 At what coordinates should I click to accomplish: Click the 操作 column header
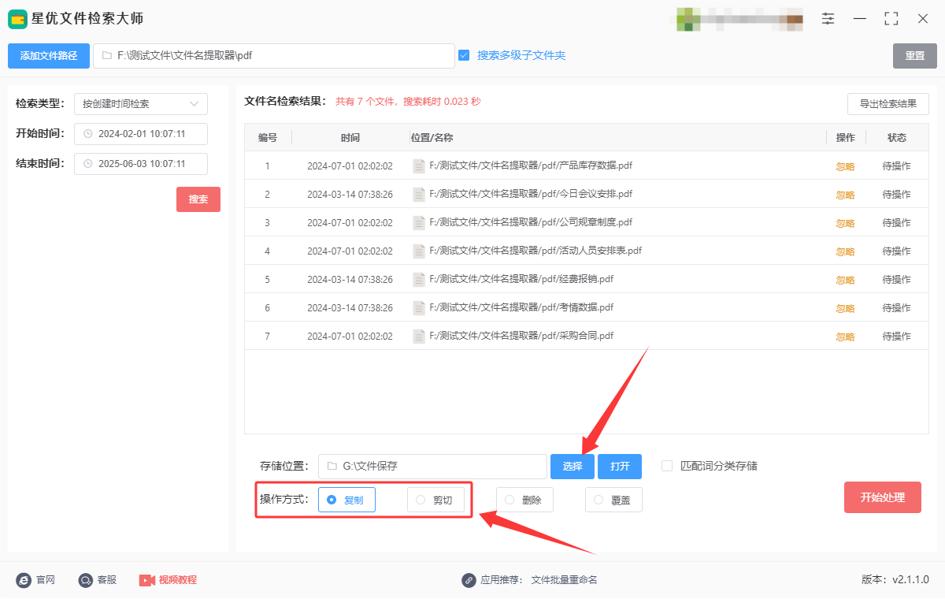846,137
